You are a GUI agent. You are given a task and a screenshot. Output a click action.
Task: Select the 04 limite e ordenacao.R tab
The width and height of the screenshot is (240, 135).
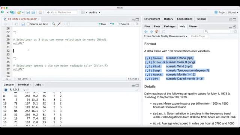coord(22,19)
